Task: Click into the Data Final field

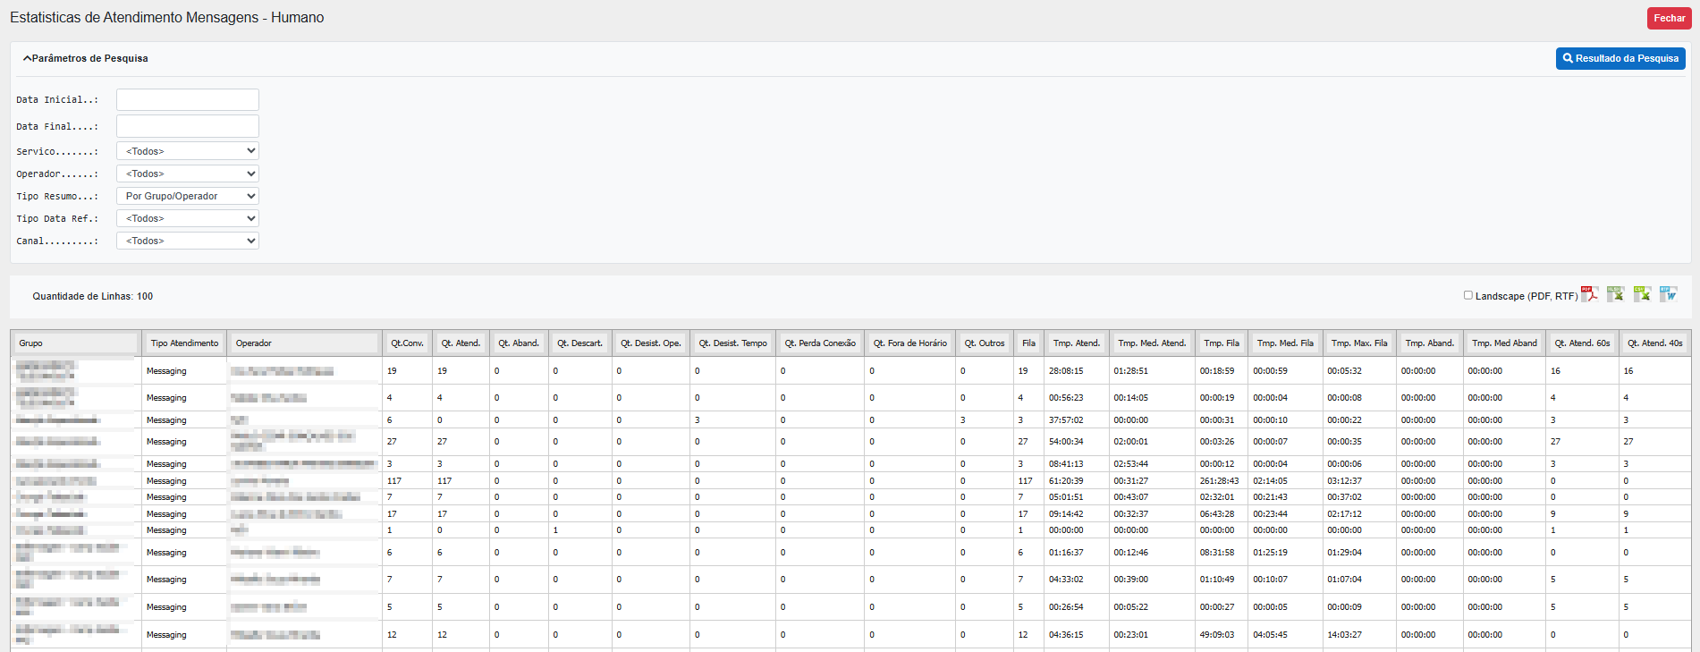Action: (188, 126)
